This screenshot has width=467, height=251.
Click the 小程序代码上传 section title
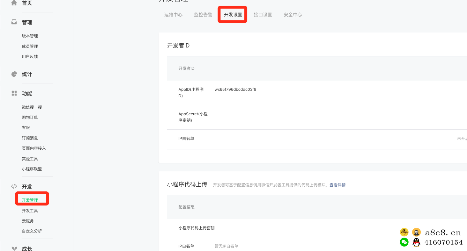[187, 184]
